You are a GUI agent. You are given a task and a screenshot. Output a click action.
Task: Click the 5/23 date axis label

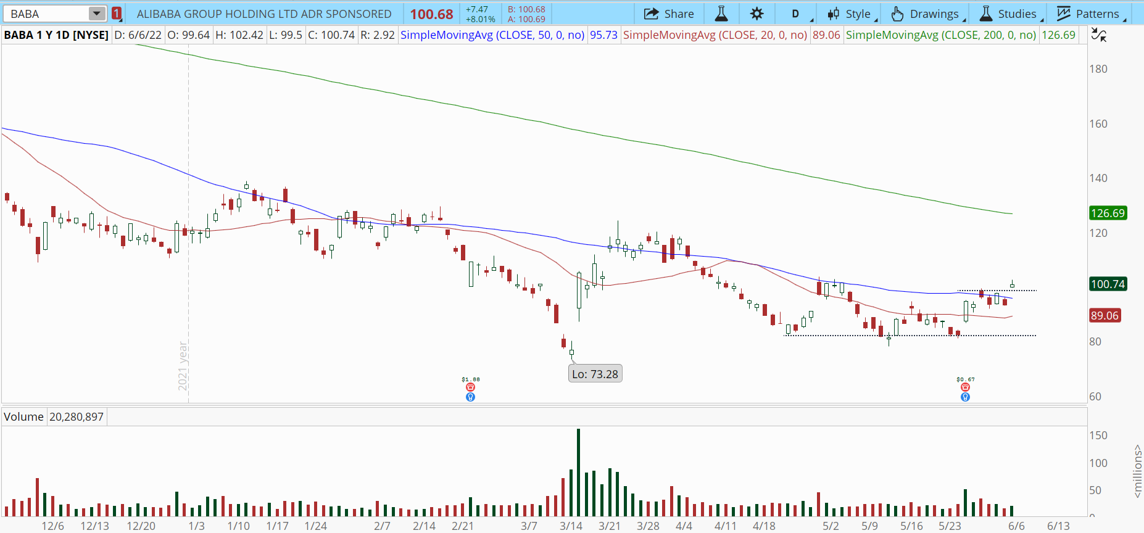click(950, 526)
